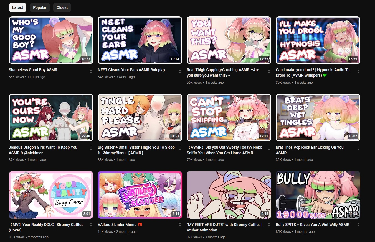Sort videos by Oldest

click(x=62, y=7)
